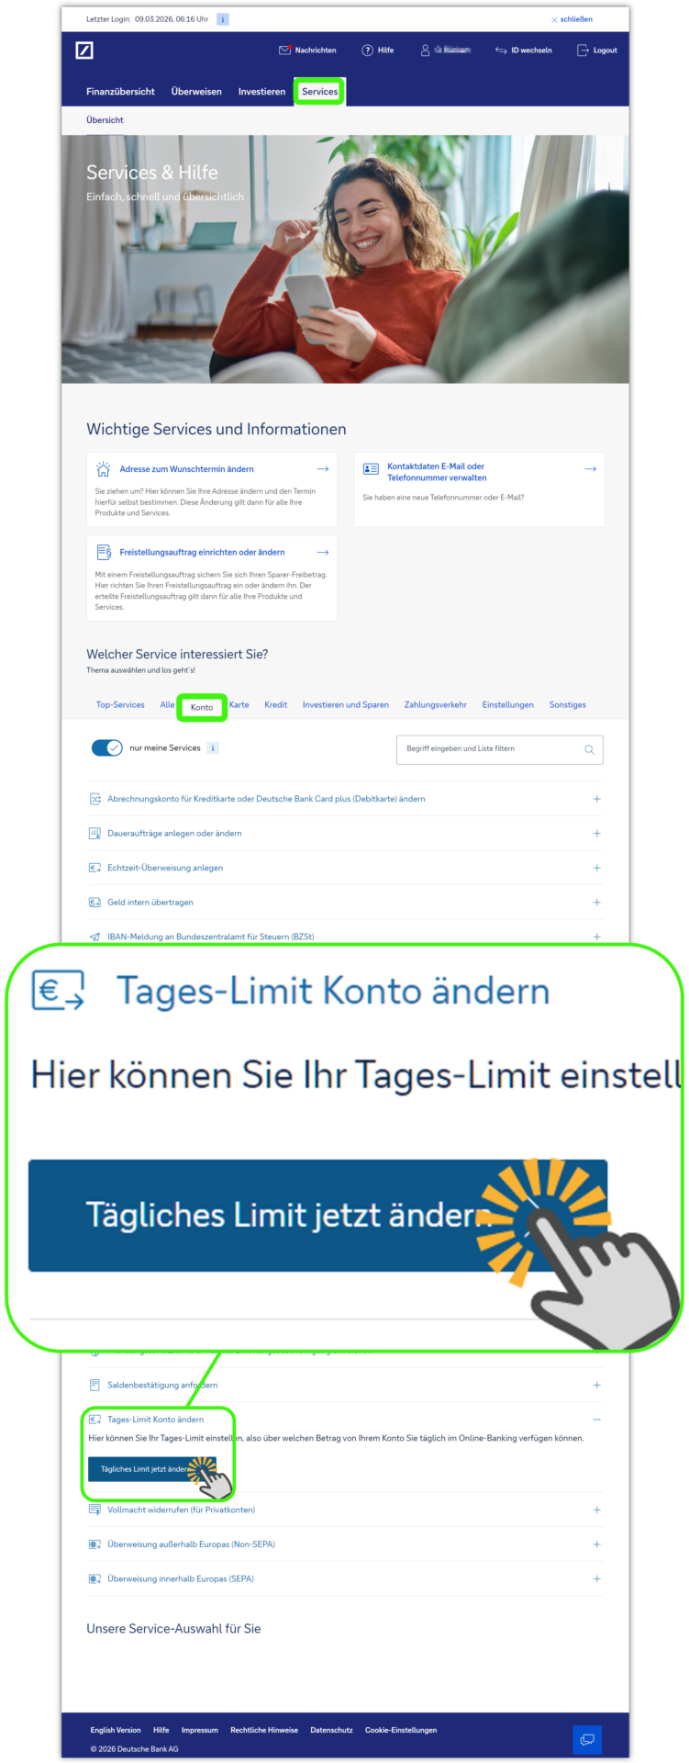689x1763 pixels.
Task: Click info icon beside nur meine Services
Action: [213, 748]
